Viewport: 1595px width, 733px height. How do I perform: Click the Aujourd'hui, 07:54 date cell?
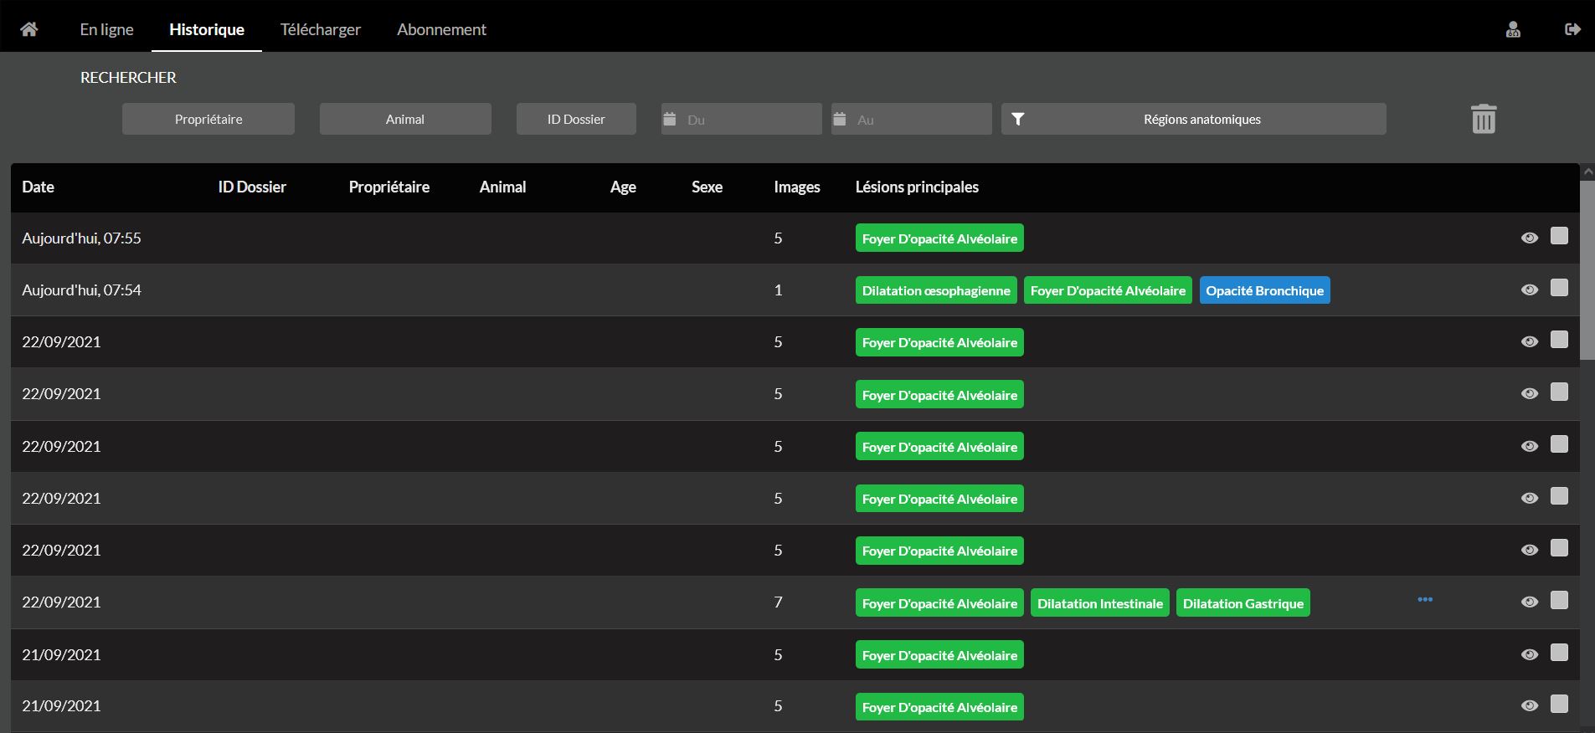pos(81,290)
